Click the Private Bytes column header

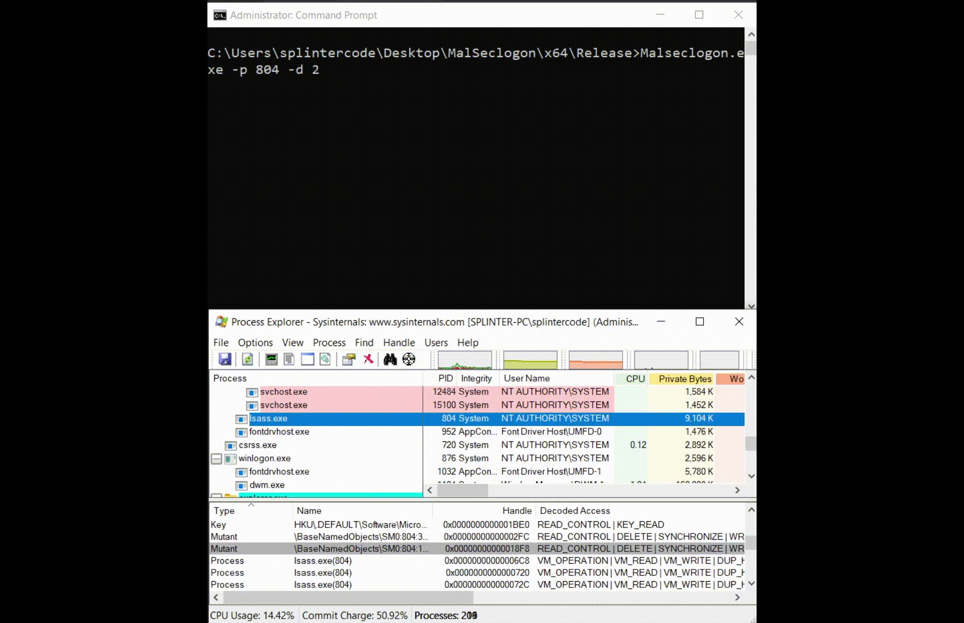(x=685, y=379)
